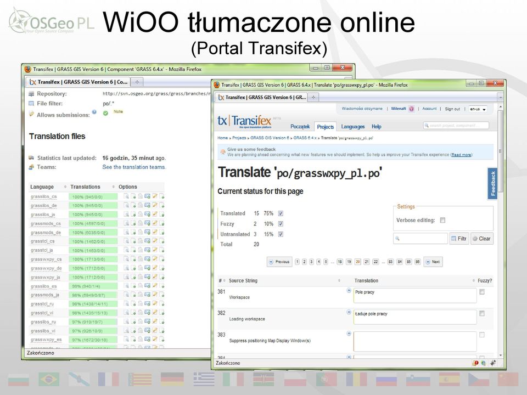527x395 pixels.
Task: Open GRASS GIS Version 6 breadcrumb link
Action: (270, 138)
